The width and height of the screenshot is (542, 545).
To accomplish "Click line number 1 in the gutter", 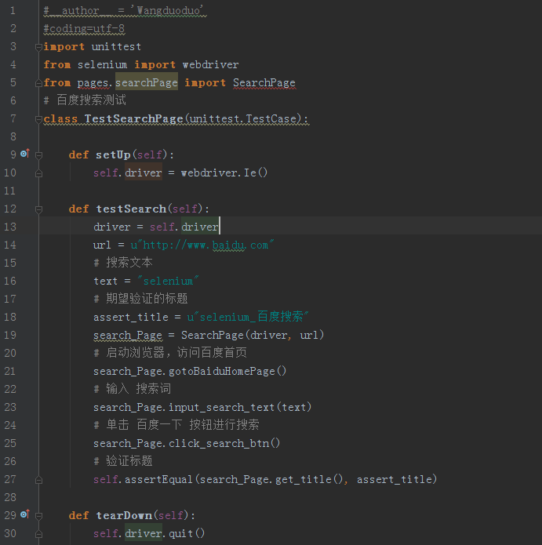I will (13, 10).
